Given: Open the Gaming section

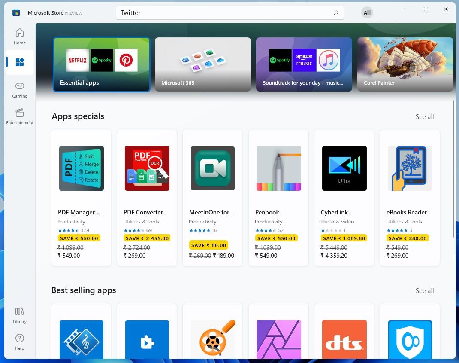Looking at the screenshot, I should [20, 90].
